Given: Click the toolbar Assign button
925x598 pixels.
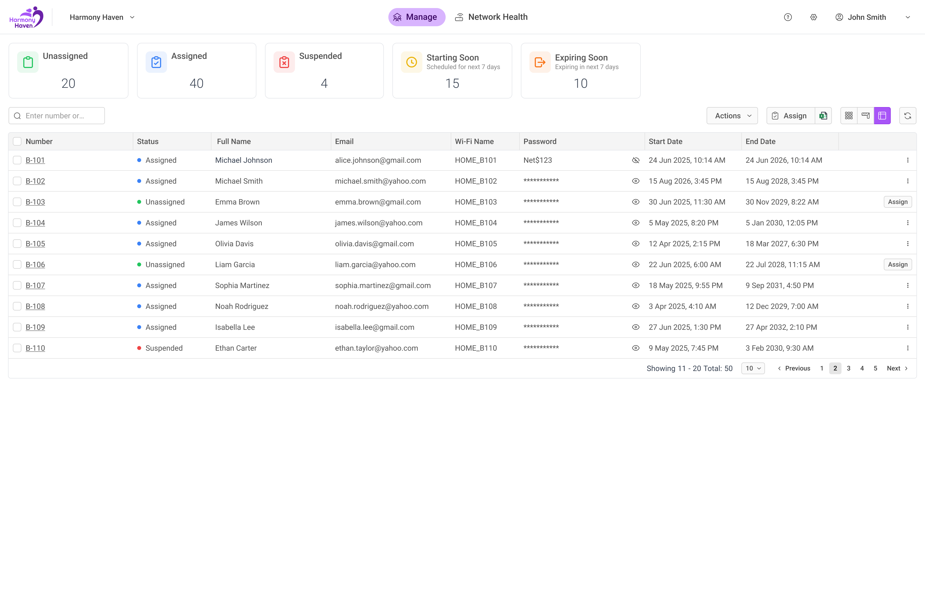Looking at the screenshot, I should [x=790, y=116].
